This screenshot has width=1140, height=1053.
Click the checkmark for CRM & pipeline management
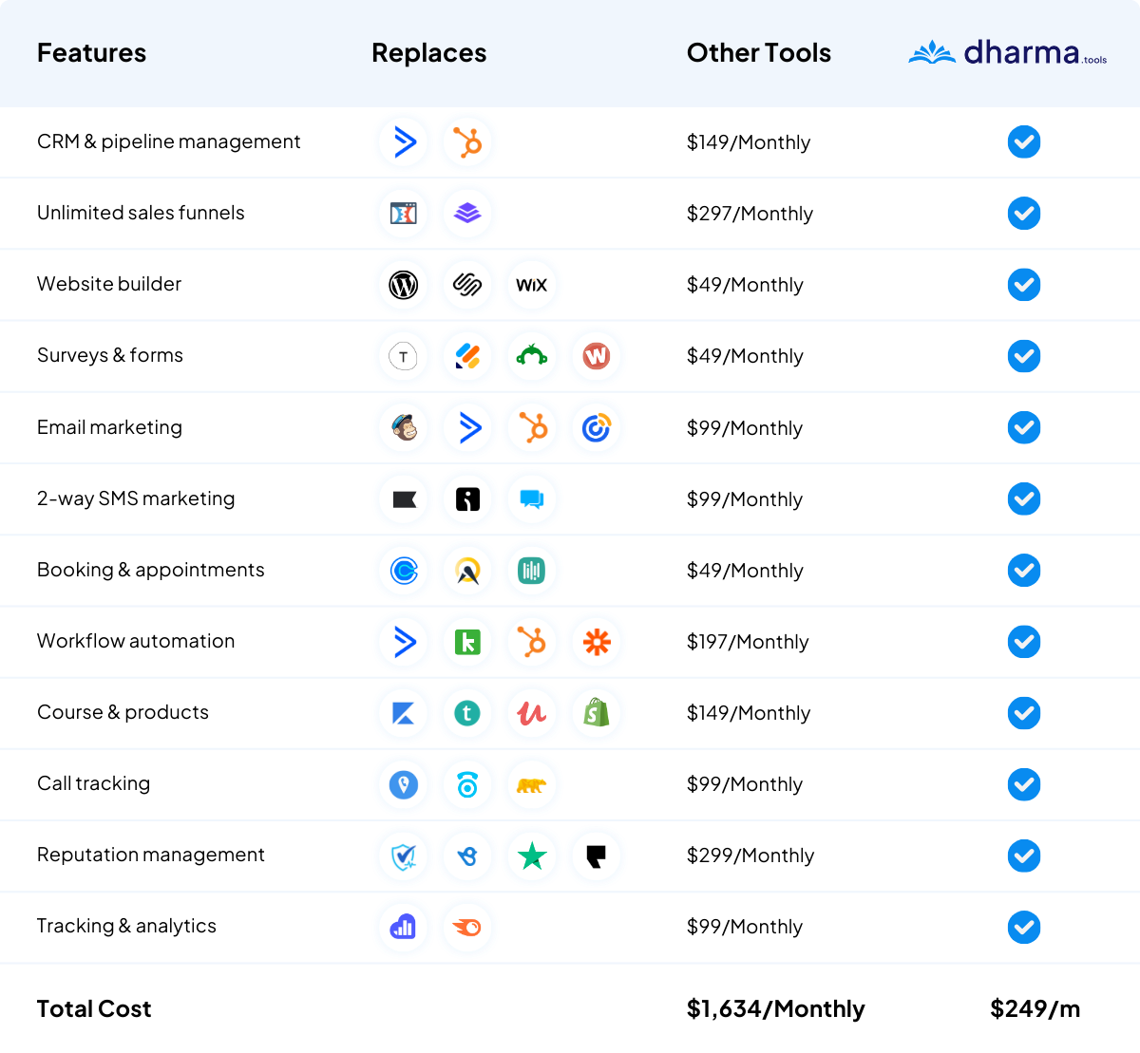click(1023, 142)
